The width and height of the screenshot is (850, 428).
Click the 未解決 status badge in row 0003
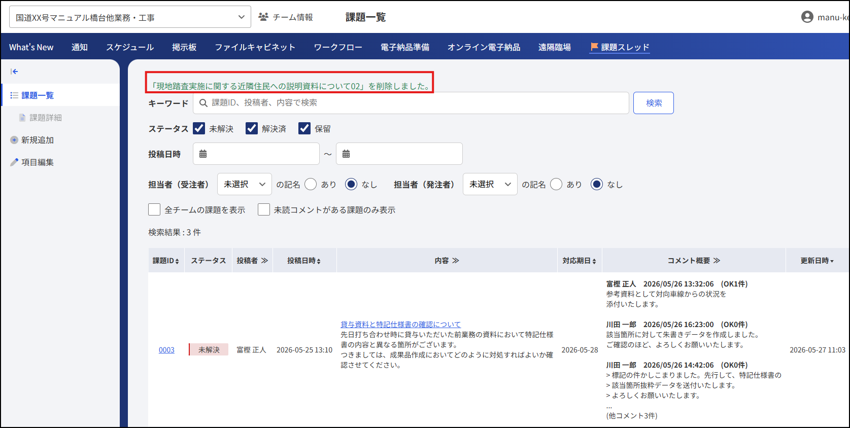coord(209,350)
